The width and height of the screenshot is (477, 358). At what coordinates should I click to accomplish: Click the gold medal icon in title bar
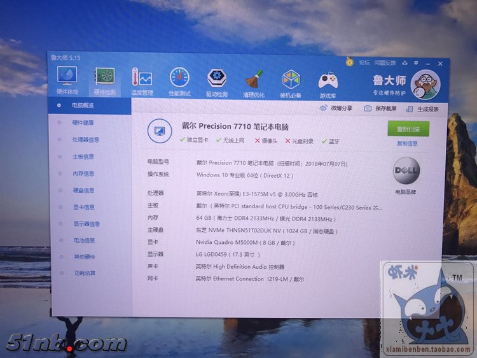(x=350, y=62)
